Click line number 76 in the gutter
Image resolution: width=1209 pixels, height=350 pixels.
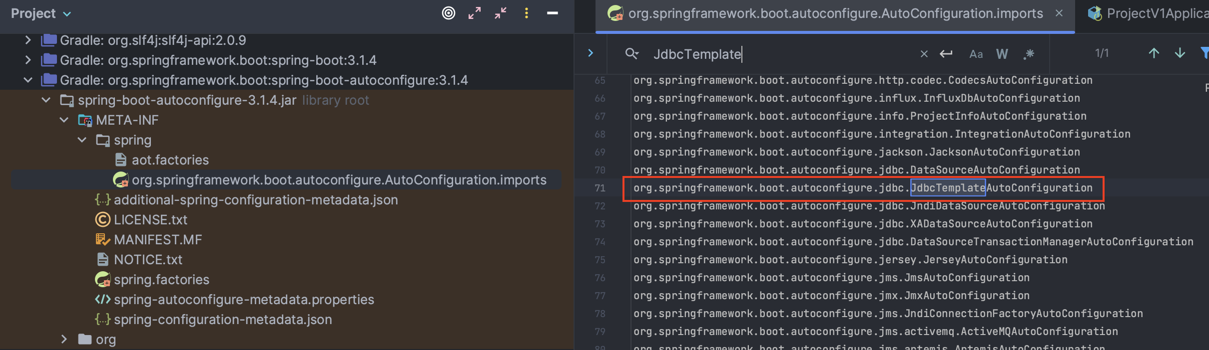600,278
